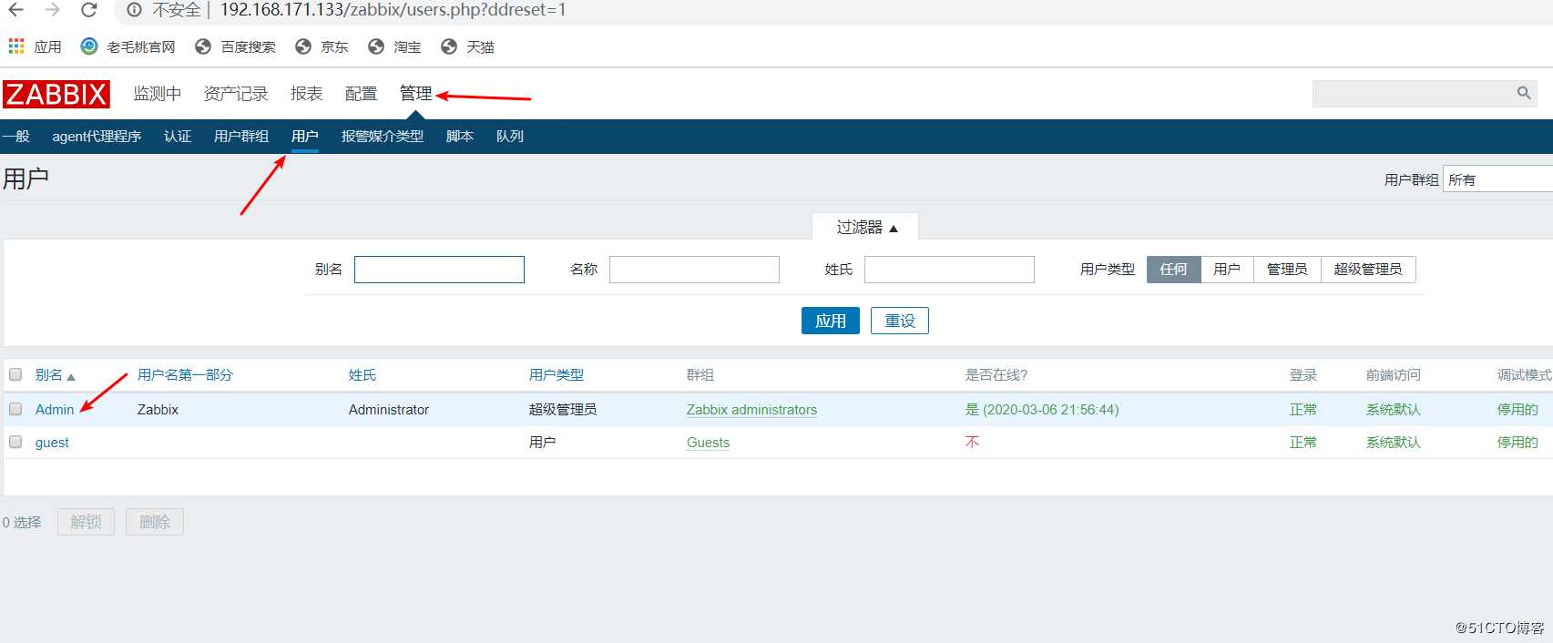Screen dimensions: 1553x643
Task: Click the search magnifier icon
Action: tap(1524, 93)
